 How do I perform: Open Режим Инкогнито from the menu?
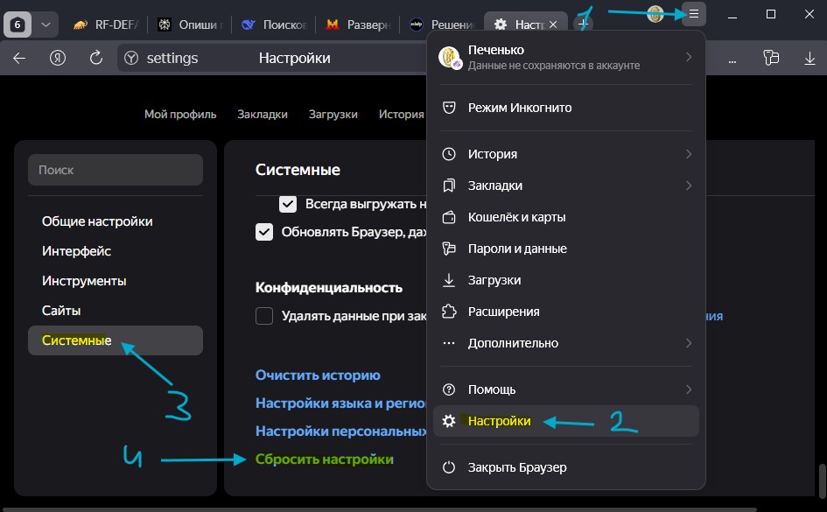(x=519, y=108)
